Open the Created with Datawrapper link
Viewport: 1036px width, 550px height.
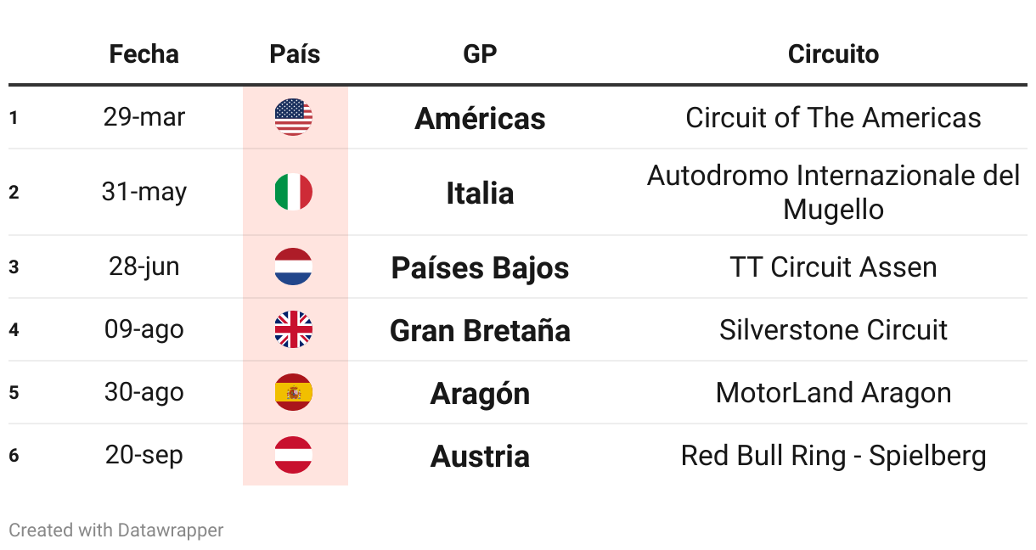[116, 530]
